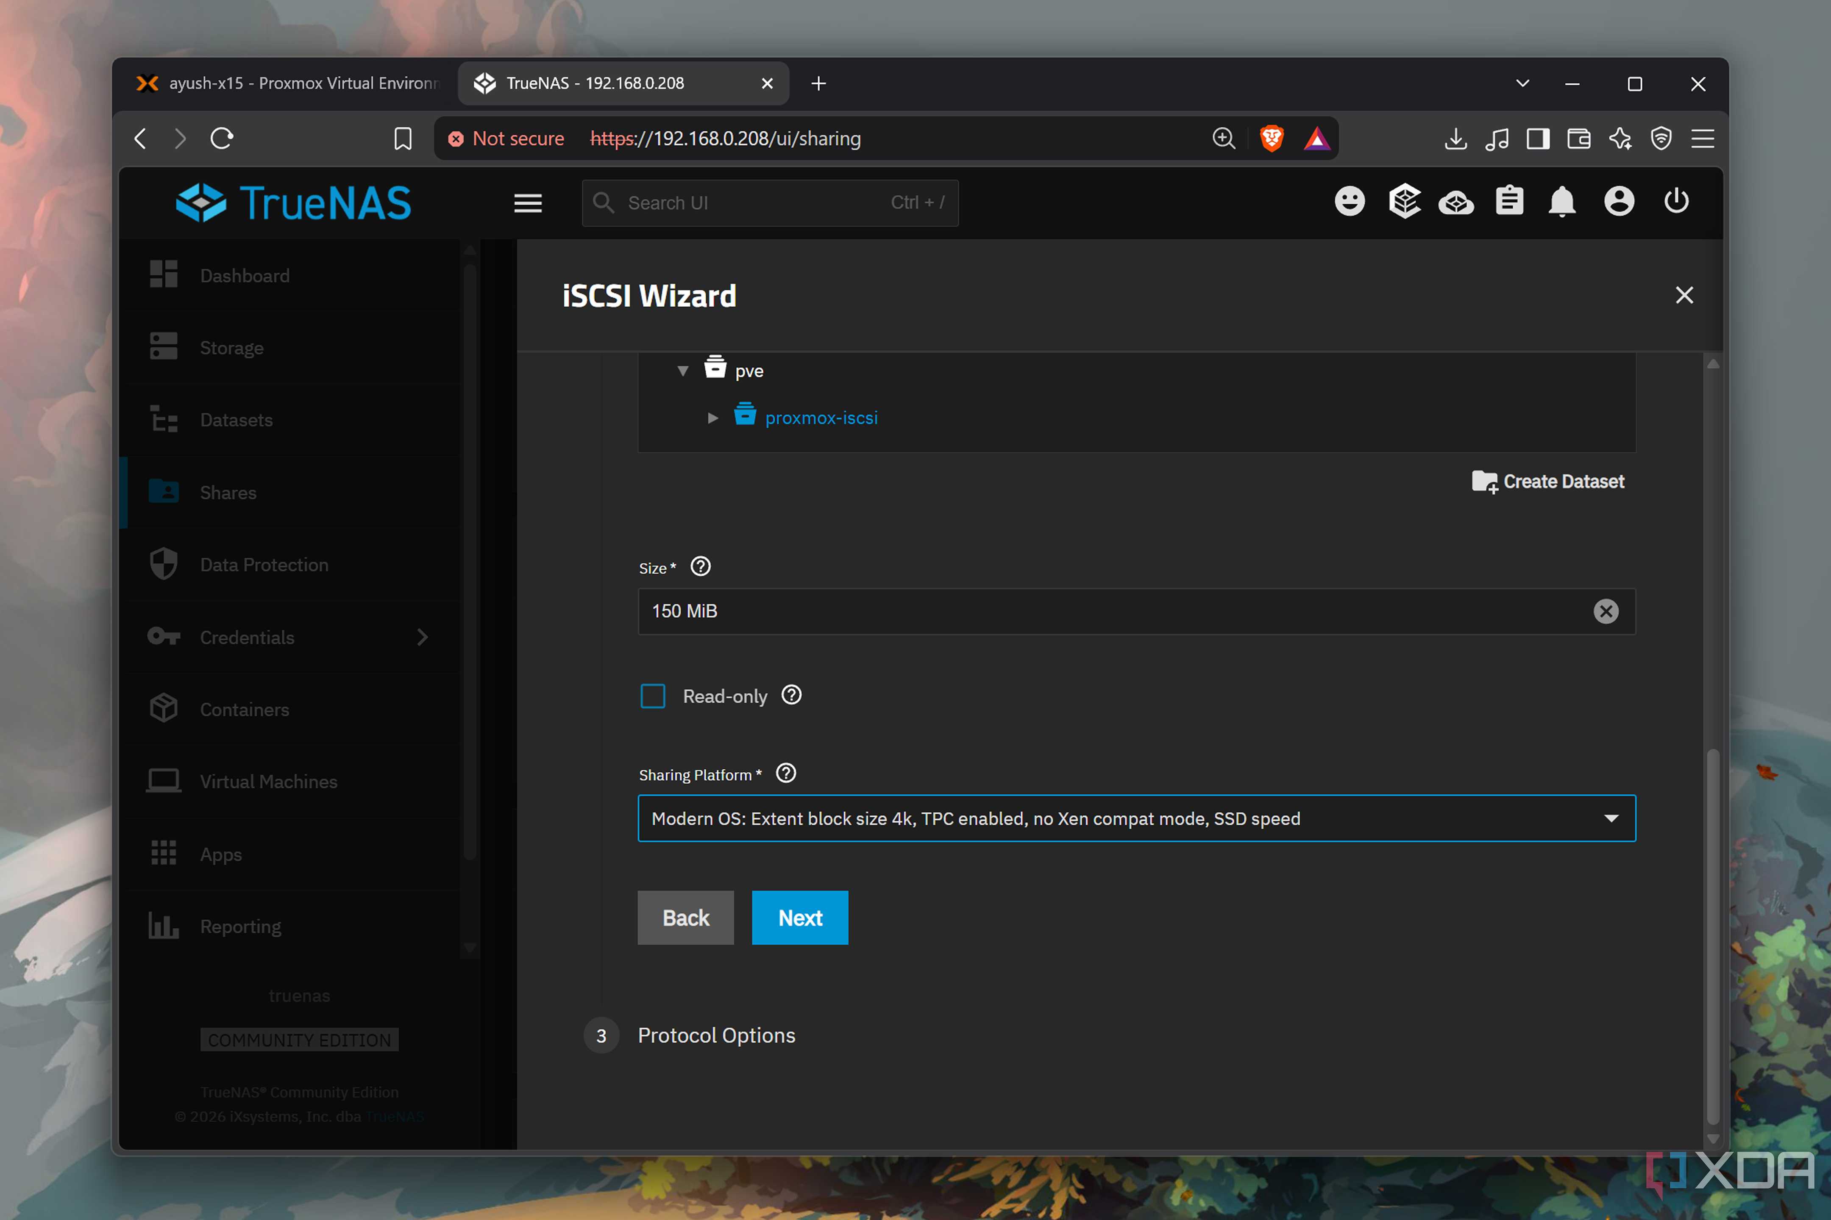This screenshot has height=1220, width=1831.
Task: Open the Sharing Platform dropdown
Action: (x=1137, y=818)
